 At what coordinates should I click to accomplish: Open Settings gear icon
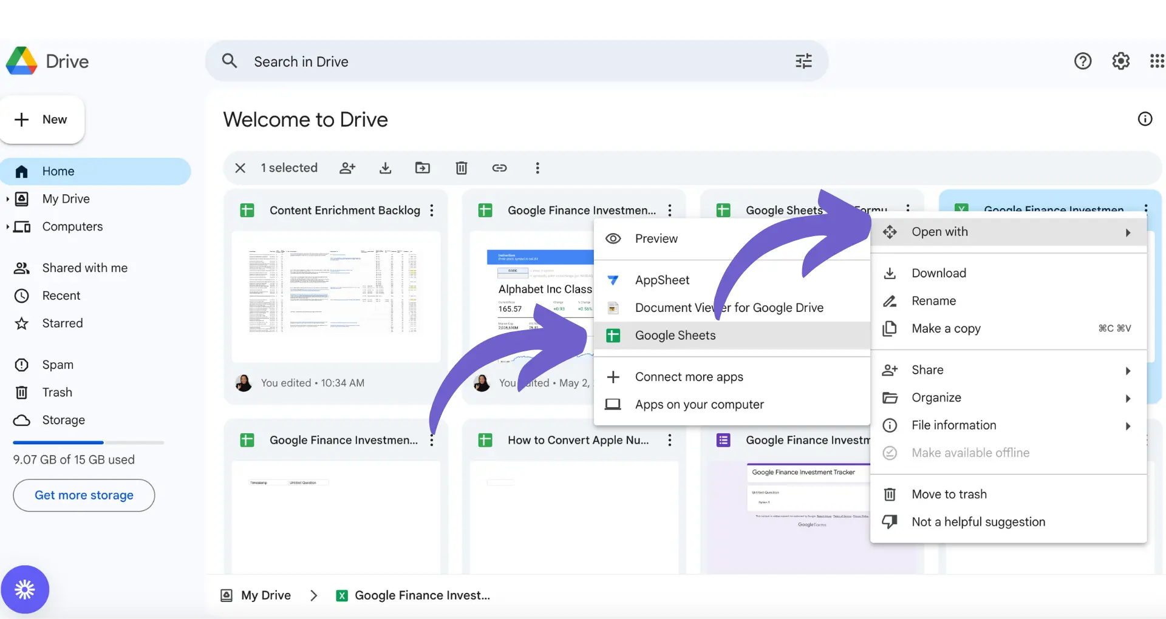1120,61
